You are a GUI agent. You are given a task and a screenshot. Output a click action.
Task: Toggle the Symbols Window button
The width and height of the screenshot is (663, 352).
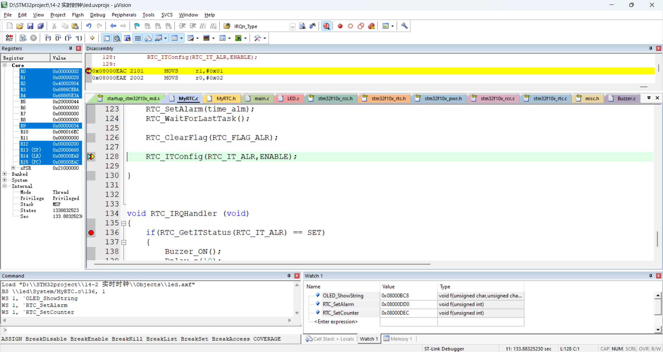pos(127,38)
